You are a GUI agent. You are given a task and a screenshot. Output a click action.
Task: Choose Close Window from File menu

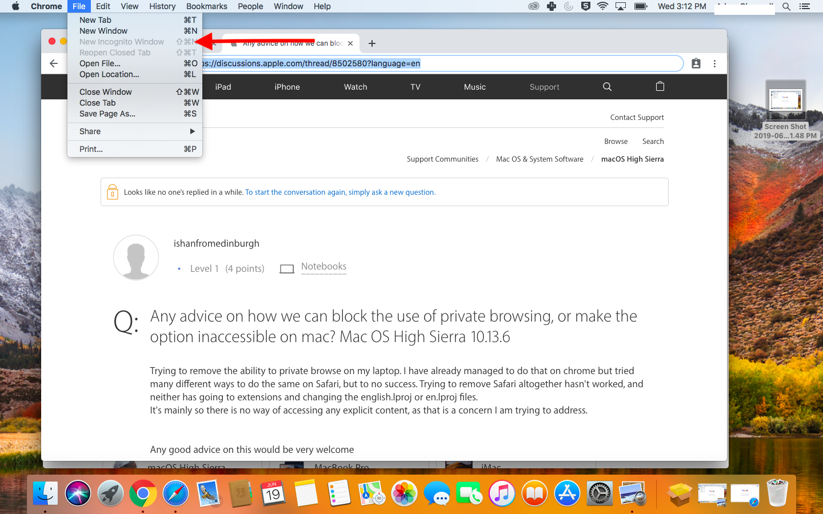[x=135, y=92]
